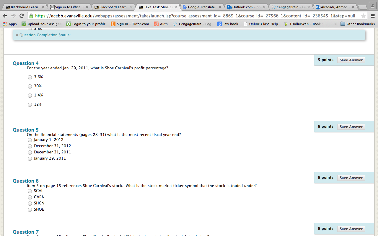This screenshot has width=378, height=236.
Task: Open the Auth bookmark
Action: [x=161, y=24]
